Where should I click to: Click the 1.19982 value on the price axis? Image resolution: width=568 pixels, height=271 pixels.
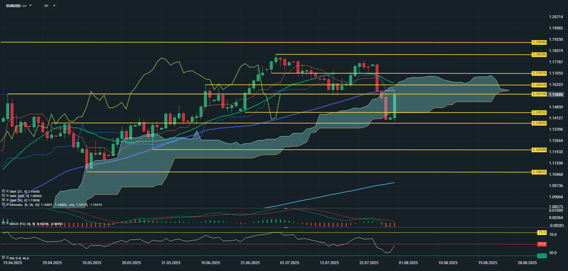click(x=556, y=28)
